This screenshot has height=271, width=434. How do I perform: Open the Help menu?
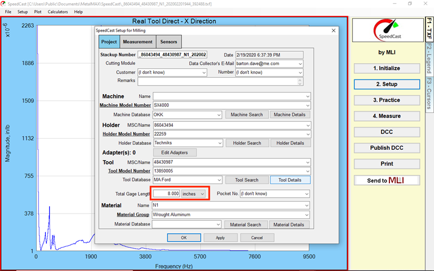click(79, 12)
